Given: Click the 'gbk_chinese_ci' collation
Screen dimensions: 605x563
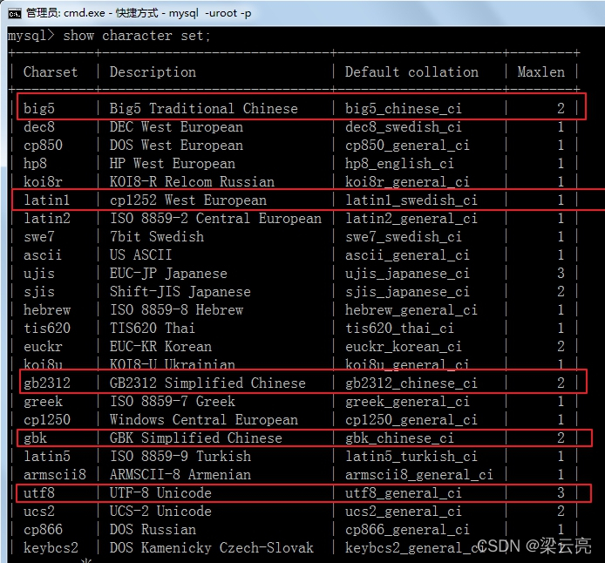Looking at the screenshot, I should click(399, 438).
